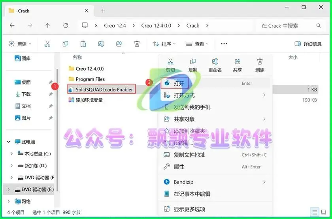The height and width of the screenshot is (219, 332).
Task: Sort by the 大小 column header
Action: [293, 57]
